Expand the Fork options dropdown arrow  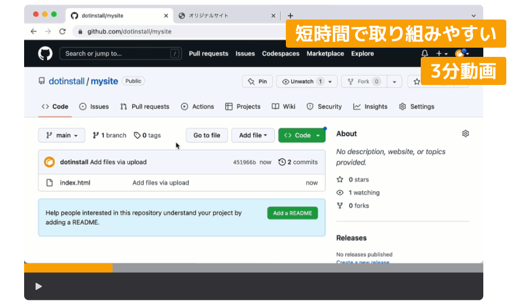394,82
